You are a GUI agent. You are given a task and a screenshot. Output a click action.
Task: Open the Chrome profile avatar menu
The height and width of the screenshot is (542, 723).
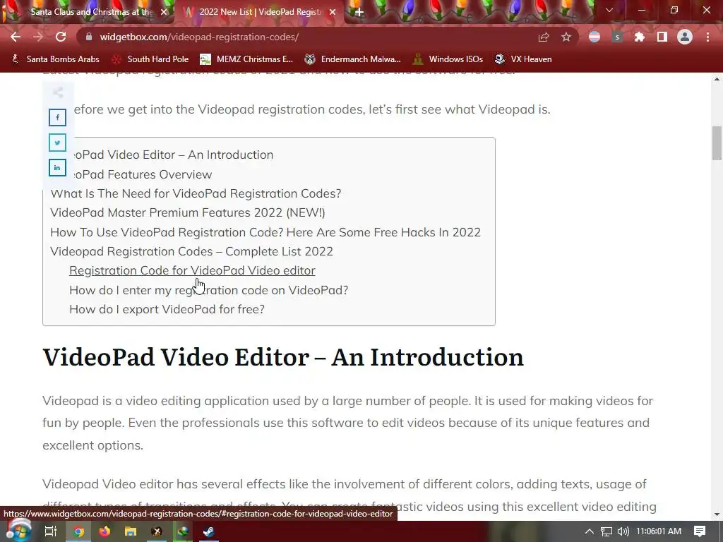pyautogui.click(x=685, y=37)
